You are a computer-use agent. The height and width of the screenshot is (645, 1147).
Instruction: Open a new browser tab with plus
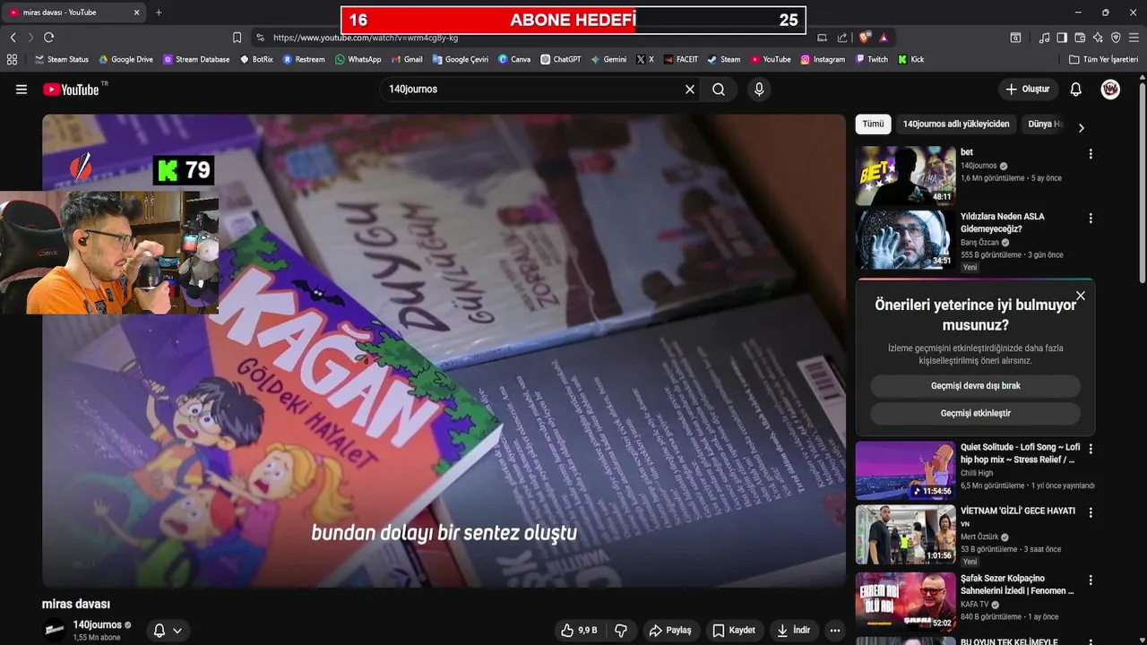[159, 13]
